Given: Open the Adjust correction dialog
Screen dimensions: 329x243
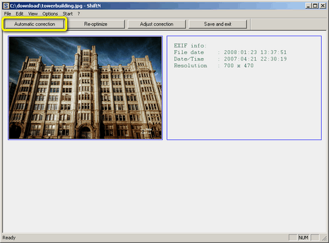Looking at the screenshot, I should pos(157,24).
